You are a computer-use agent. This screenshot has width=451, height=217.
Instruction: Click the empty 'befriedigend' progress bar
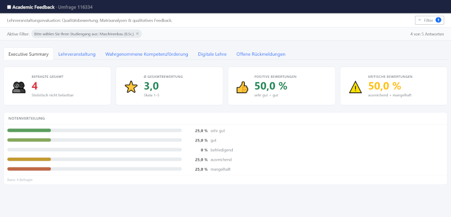[x=94, y=150]
